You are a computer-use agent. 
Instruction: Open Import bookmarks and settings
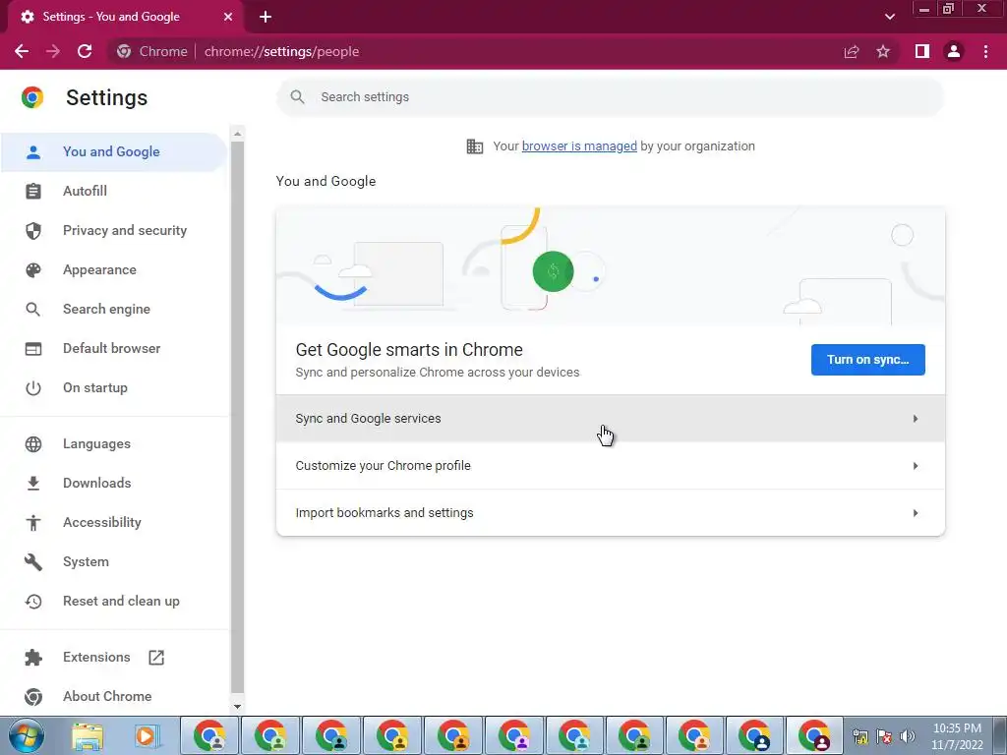[610, 513]
